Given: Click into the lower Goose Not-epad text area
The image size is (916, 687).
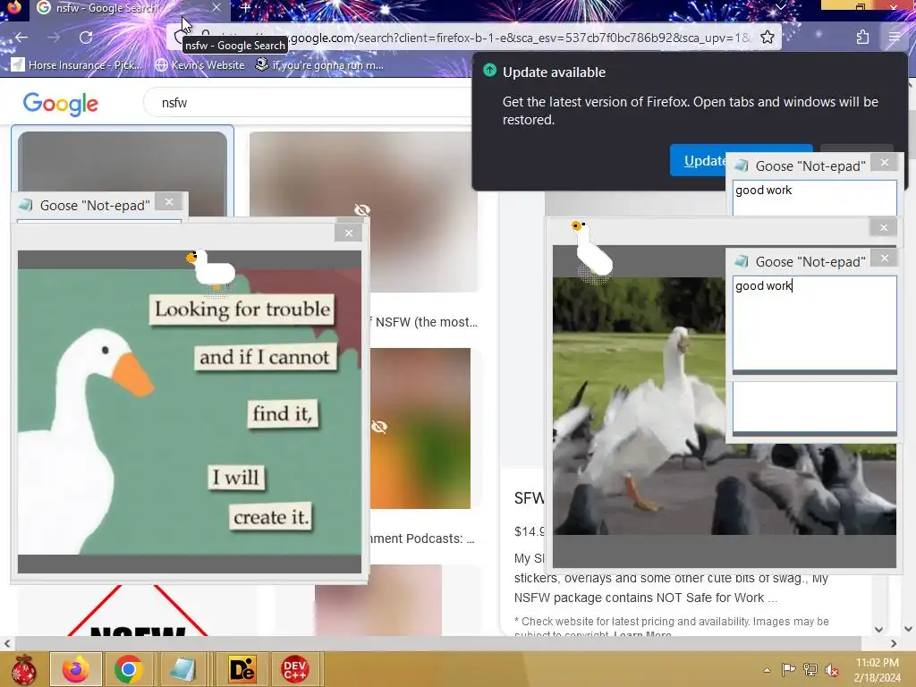Looking at the screenshot, I should click(814, 323).
